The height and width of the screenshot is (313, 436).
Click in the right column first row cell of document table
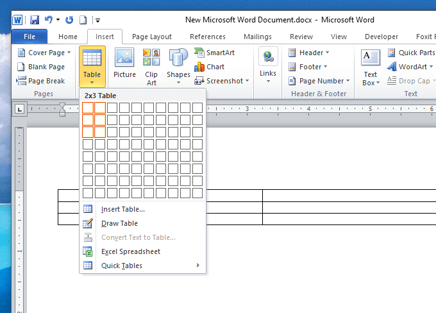click(x=349, y=196)
